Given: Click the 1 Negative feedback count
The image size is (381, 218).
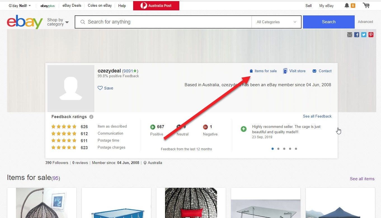Looking at the screenshot, I should [x=211, y=127].
